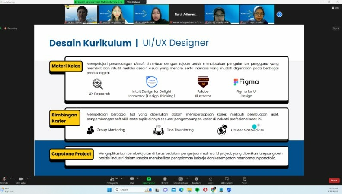Screen dimensions: 342x194
Task: Start Record in Zoom toolbar
Action: [165, 180]
